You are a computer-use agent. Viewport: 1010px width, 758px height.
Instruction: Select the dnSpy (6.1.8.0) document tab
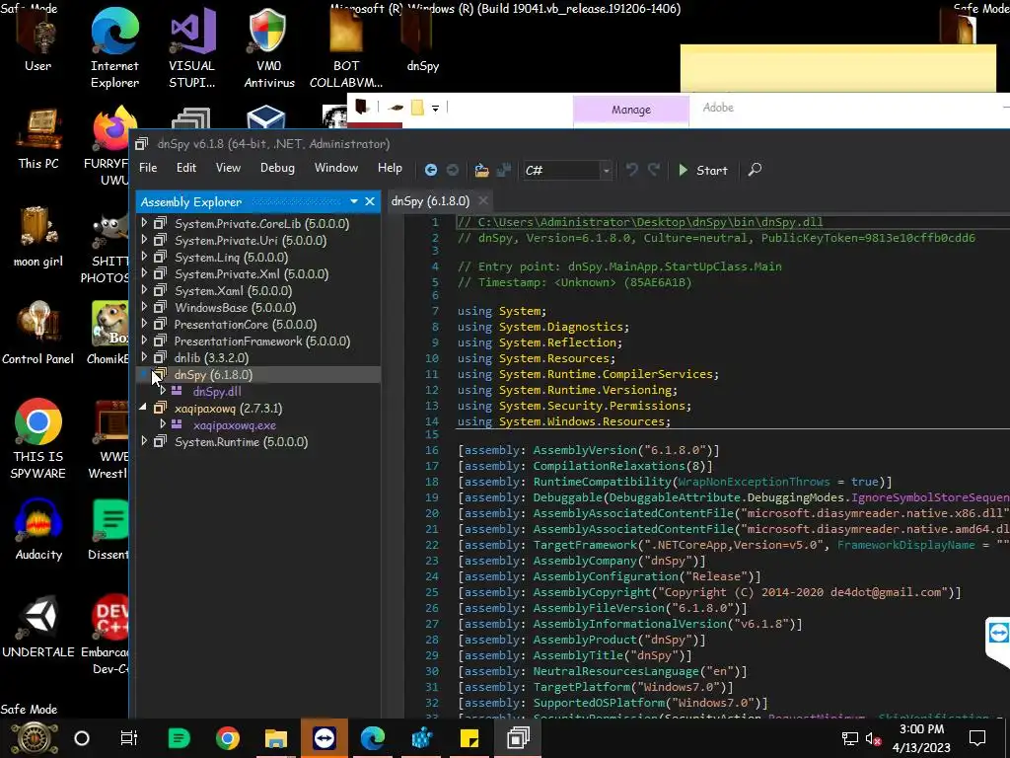(x=430, y=201)
